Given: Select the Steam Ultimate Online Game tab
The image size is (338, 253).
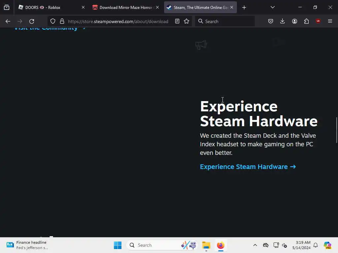Looking at the screenshot, I should pyautogui.click(x=200, y=8).
